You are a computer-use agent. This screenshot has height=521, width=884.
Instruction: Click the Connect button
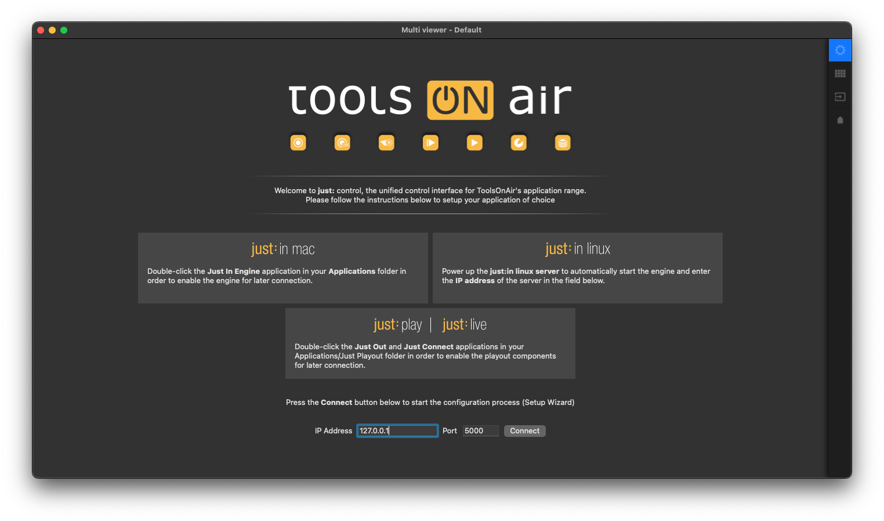tap(525, 430)
